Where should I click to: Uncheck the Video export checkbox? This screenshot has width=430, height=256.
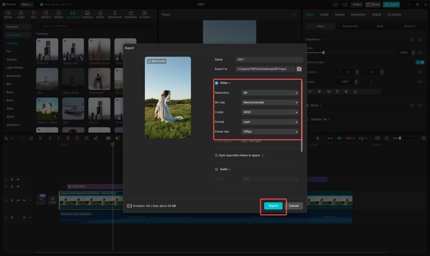[x=216, y=83]
